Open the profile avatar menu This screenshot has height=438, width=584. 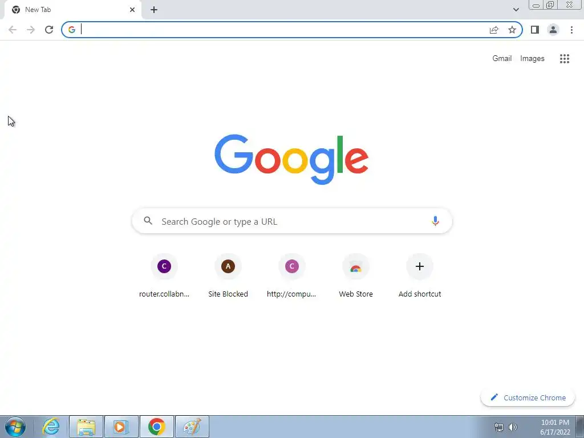pos(553,30)
